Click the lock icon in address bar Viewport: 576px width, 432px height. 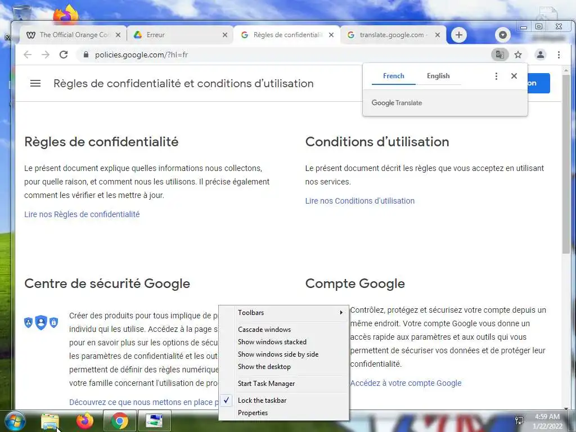click(x=86, y=55)
